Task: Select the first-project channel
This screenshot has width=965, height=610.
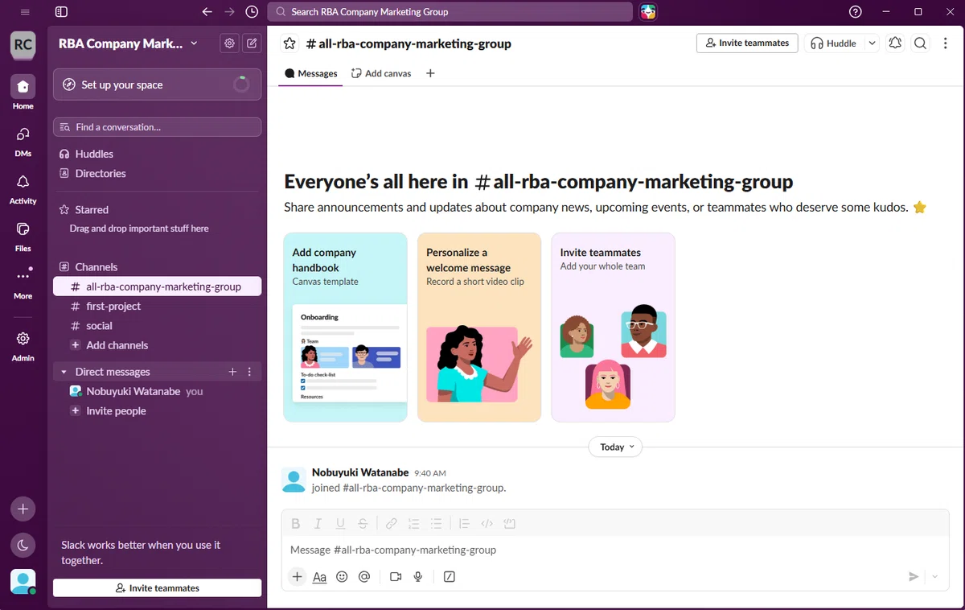Action: click(157, 306)
